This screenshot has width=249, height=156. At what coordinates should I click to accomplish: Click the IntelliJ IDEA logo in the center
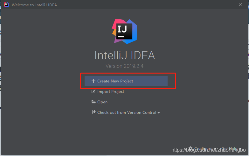125,31
